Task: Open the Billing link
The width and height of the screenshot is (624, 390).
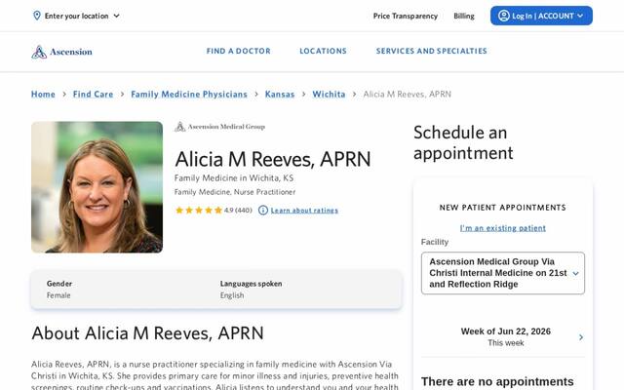Action: point(464,16)
